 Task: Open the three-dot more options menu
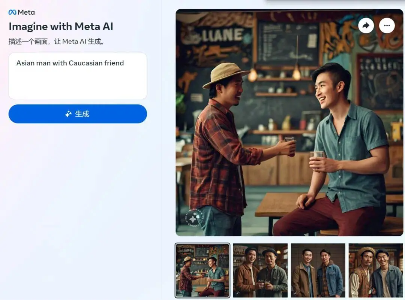point(387,25)
